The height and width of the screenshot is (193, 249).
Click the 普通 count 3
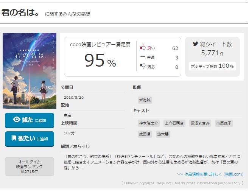click(x=177, y=58)
